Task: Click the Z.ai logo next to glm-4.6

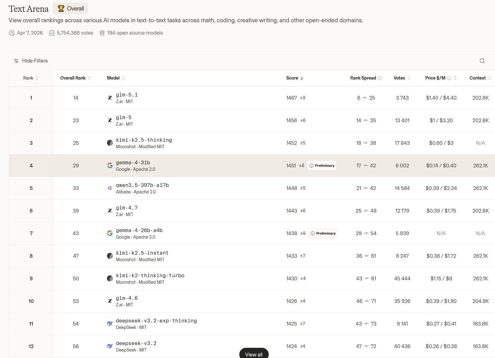Action: coord(110,301)
